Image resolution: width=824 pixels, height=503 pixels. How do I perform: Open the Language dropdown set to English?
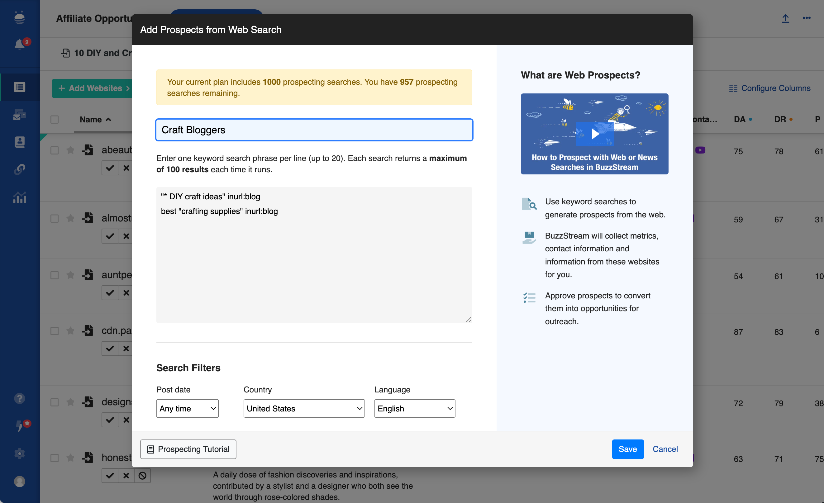[414, 408]
